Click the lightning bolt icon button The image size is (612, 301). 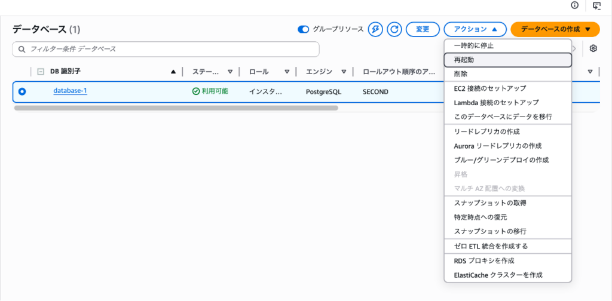pyautogui.click(x=375, y=29)
